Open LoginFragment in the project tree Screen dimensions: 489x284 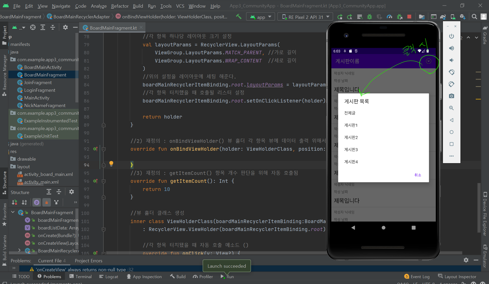tap(39, 90)
